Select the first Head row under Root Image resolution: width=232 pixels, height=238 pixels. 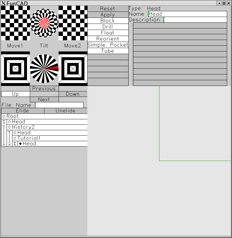tap(47, 122)
